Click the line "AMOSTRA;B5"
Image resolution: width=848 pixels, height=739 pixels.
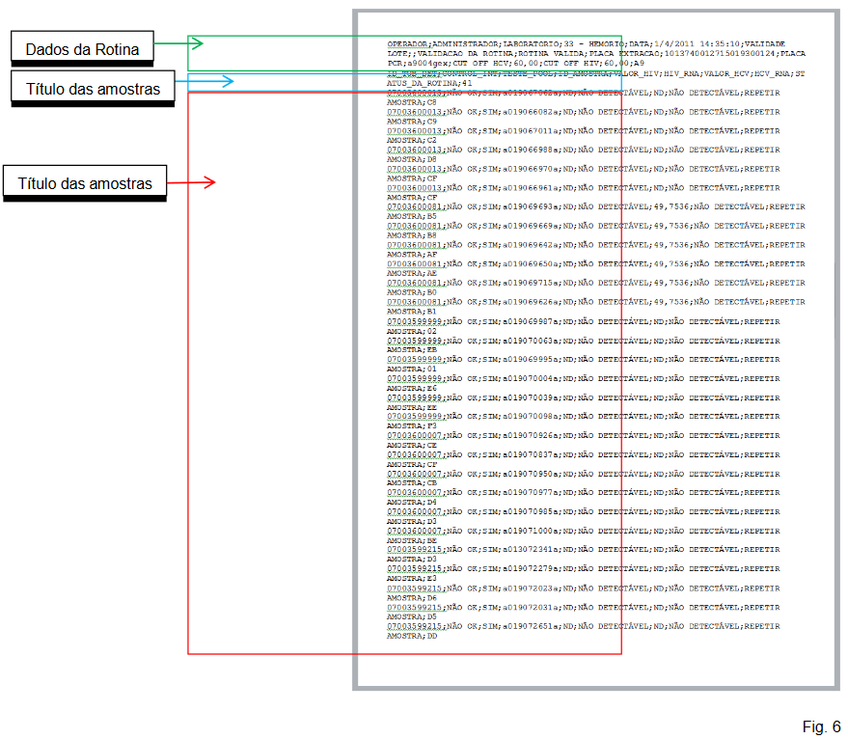pyautogui.click(x=412, y=216)
